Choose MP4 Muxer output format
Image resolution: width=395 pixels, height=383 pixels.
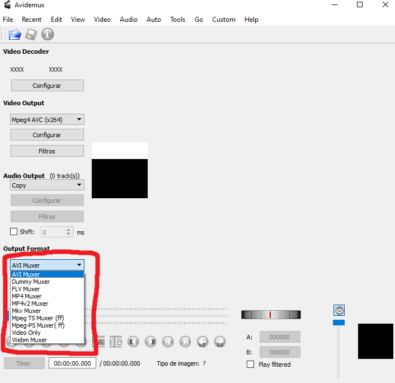47,296
